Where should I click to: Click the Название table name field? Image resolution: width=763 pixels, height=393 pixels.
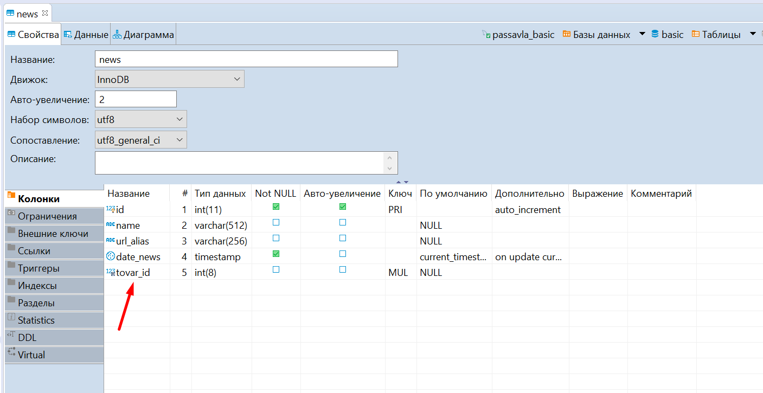[x=246, y=59]
